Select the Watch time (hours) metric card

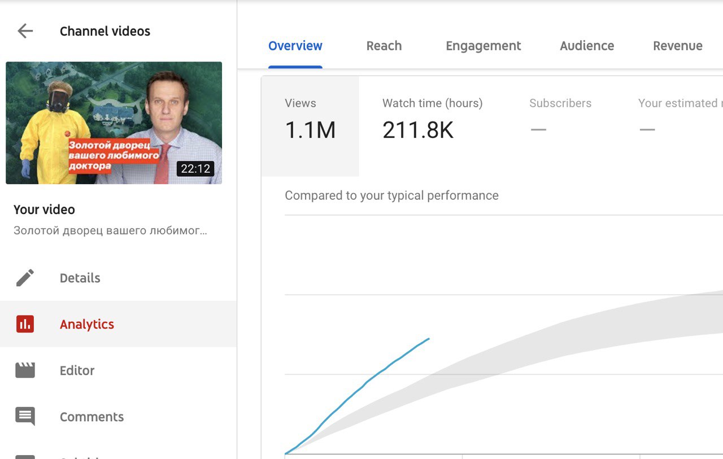[x=433, y=126]
